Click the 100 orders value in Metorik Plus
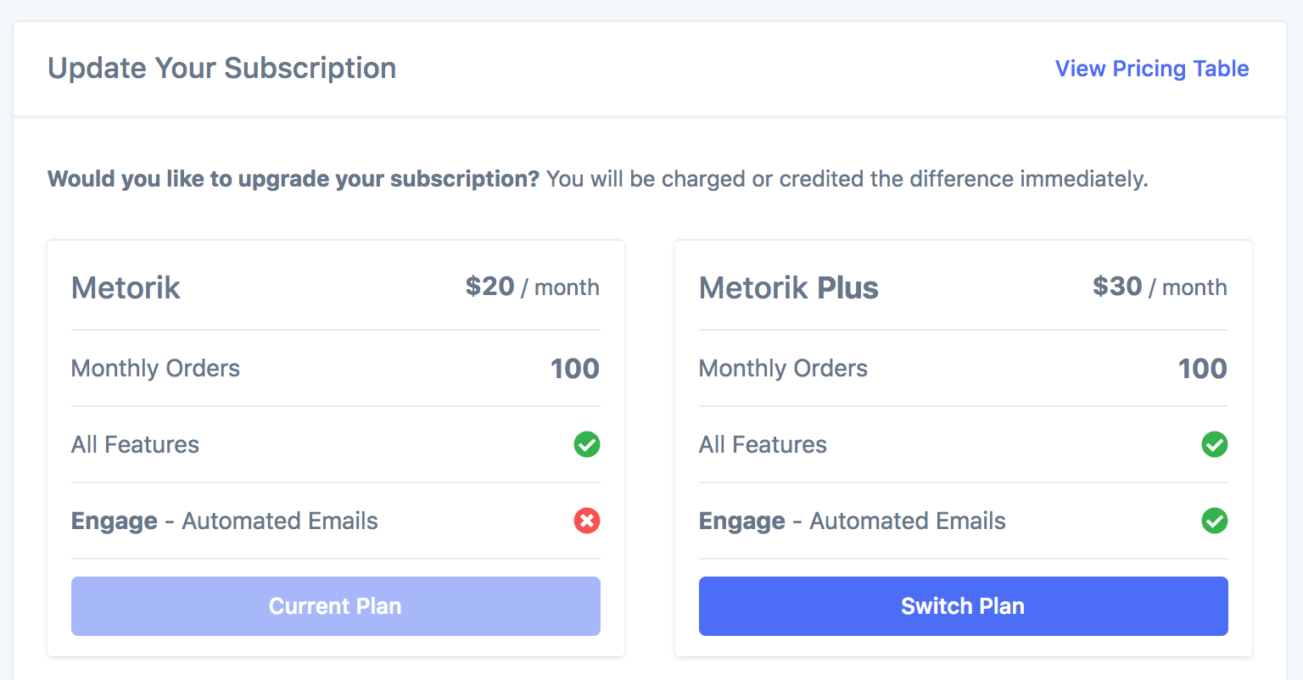 point(1202,369)
